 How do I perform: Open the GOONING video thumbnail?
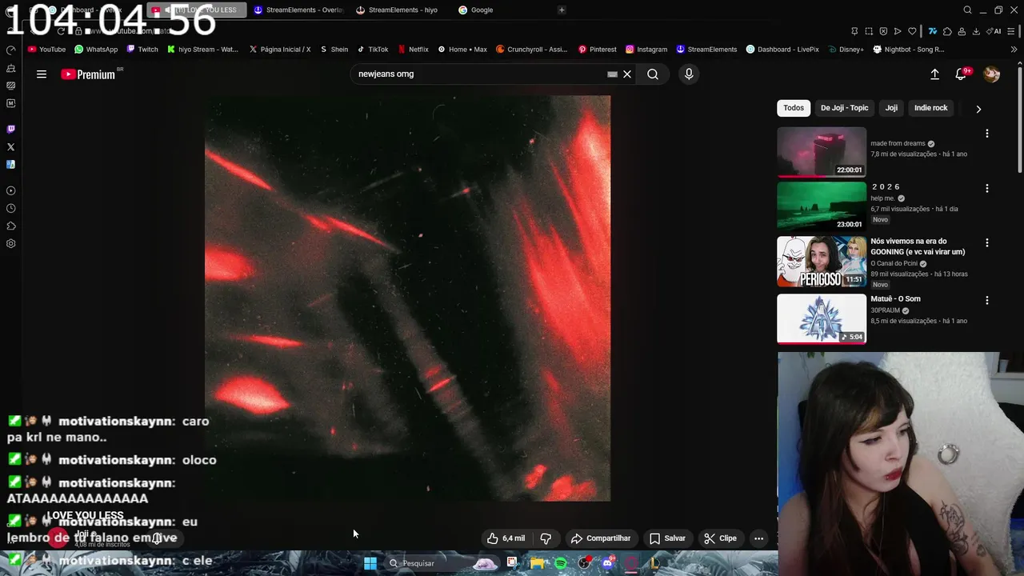coord(822,262)
